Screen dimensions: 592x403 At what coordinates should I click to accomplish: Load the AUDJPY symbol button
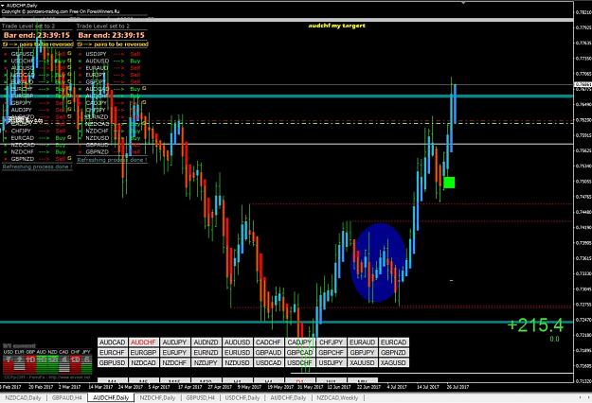coord(174,342)
